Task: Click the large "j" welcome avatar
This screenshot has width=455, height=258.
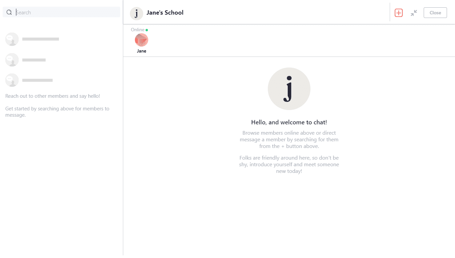Action: pos(289,89)
